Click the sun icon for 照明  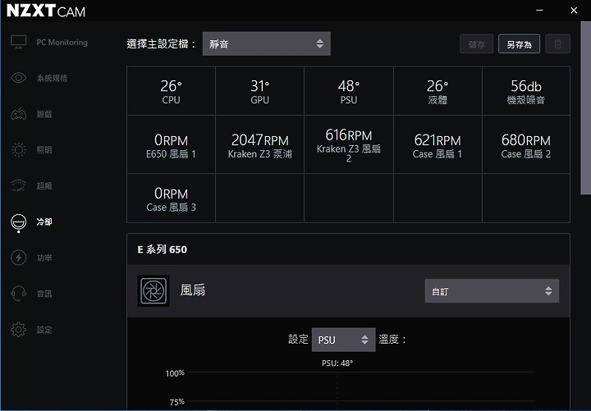point(18,149)
